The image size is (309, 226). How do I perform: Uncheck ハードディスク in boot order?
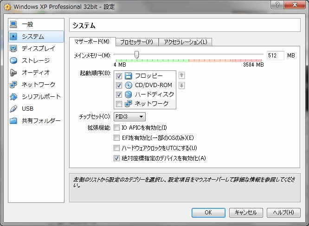[x=119, y=94]
